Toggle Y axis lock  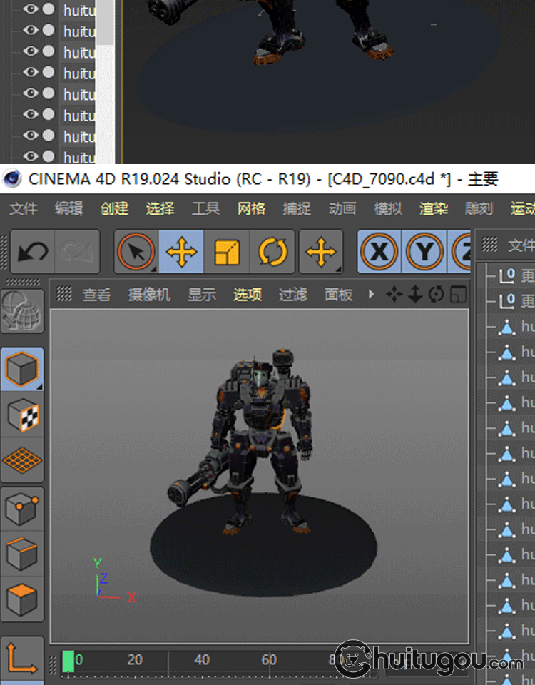point(424,252)
